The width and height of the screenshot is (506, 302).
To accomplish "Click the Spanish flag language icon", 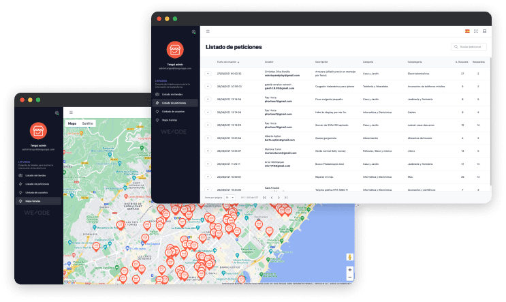I will (x=467, y=31).
